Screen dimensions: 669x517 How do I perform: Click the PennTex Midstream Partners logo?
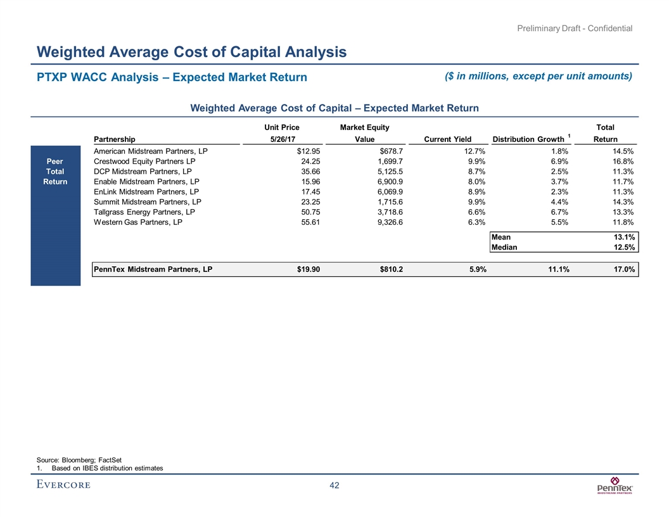click(x=615, y=485)
